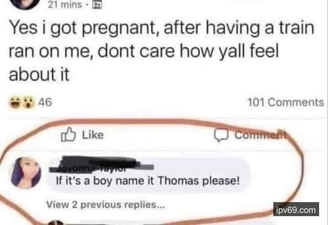Show who reacted via the 46 count
Viewport: 328px width, 225px height.
pyautogui.click(x=45, y=102)
